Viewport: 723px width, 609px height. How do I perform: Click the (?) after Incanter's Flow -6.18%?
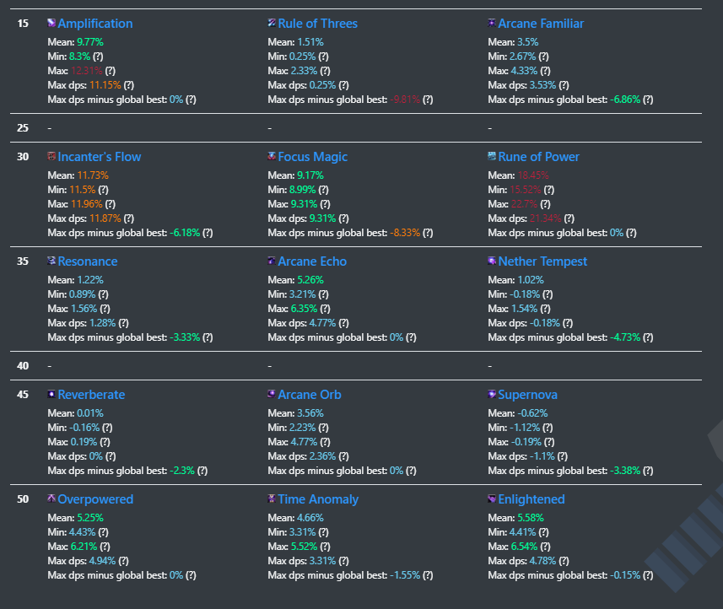pos(208,233)
